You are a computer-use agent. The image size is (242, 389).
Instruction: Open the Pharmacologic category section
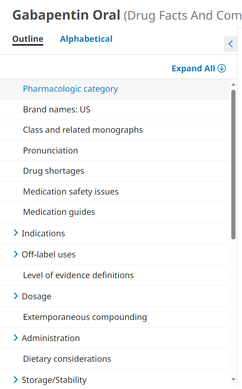click(70, 89)
